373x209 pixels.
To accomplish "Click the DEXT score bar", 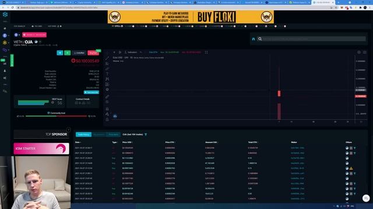I will pos(33,103).
